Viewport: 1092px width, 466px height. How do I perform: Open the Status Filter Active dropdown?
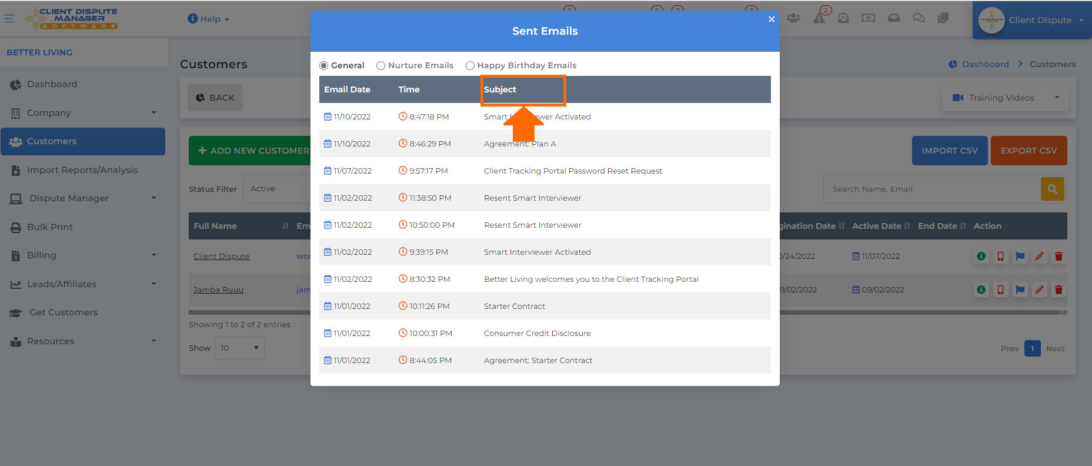(x=276, y=189)
